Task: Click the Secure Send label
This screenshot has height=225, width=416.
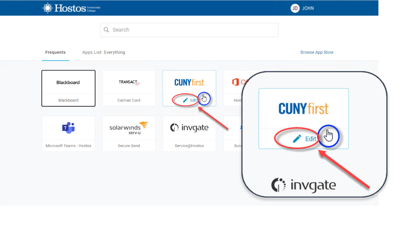Action: pos(129,146)
